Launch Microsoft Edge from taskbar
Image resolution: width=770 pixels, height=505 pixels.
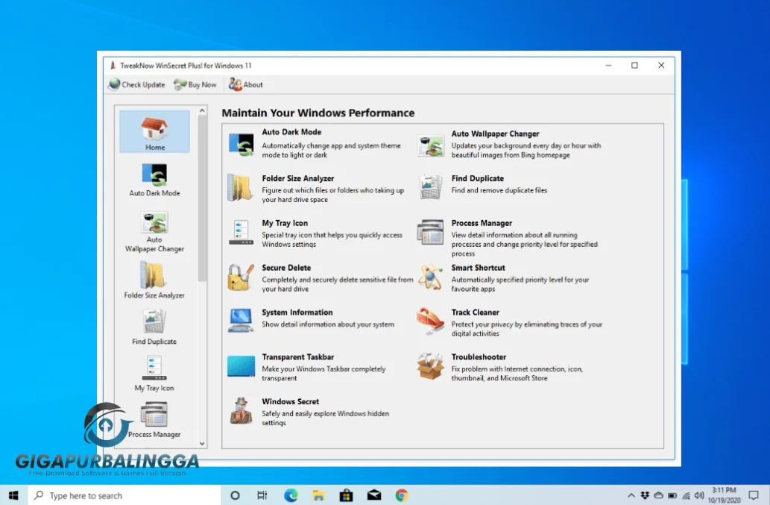click(x=291, y=495)
